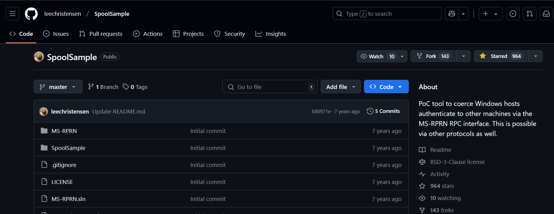The width and height of the screenshot is (554, 214).
Task: Open the 5 Commits history
Action: pos(383,111)
